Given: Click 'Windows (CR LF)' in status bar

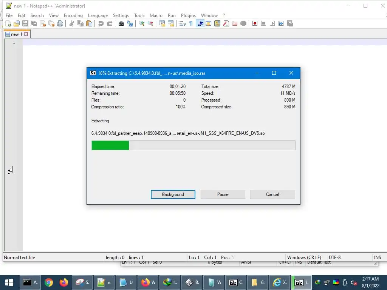Looking at the screenshot, I should [x=304, y=257].
